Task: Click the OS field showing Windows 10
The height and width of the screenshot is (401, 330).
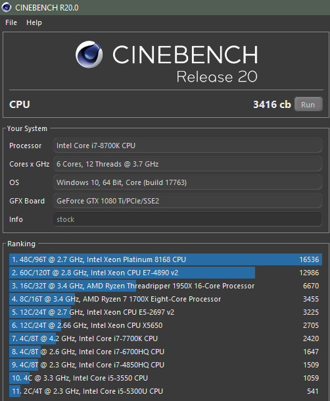Action: (187, 182)
